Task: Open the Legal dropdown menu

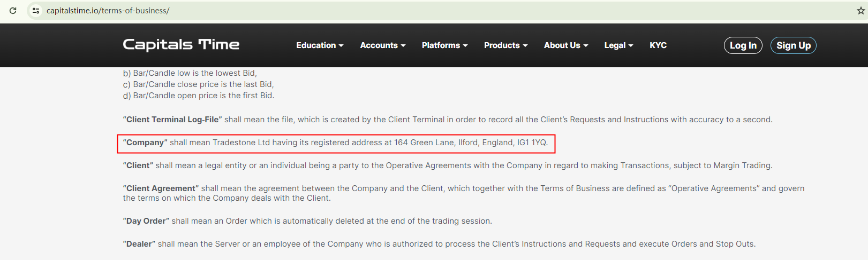Action: [x=618, y=45]
